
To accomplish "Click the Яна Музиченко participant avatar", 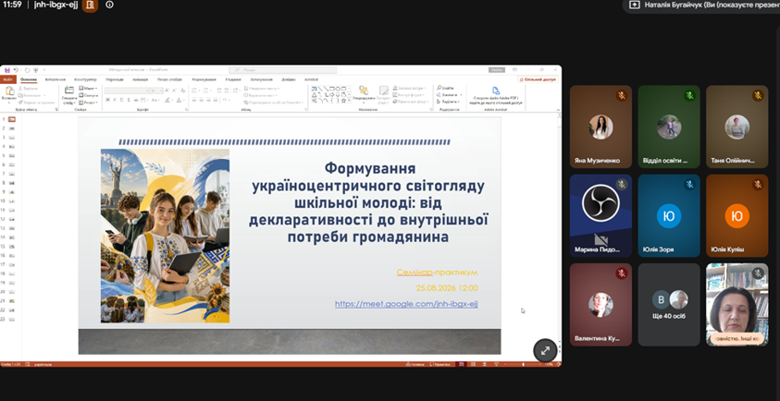I will tap(600, 128).
